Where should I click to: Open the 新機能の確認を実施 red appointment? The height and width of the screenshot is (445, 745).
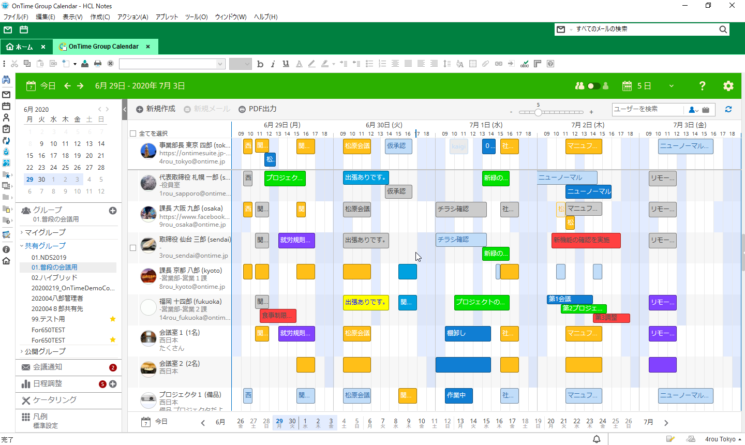[x=586, y=241]
